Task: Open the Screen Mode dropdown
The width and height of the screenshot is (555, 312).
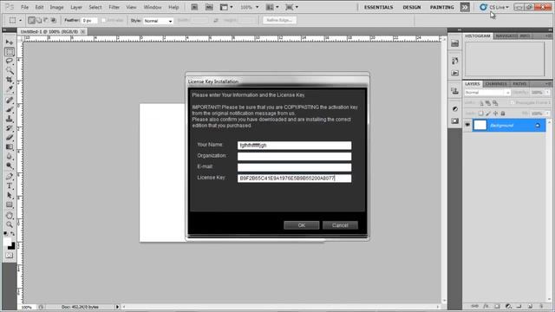Action: (x=292, y=7)
